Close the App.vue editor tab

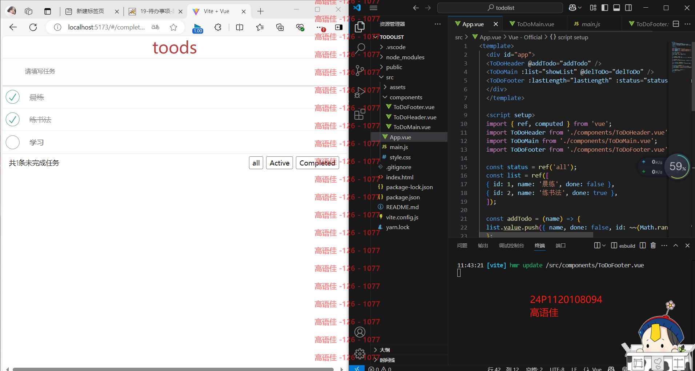tap(495, 24)
